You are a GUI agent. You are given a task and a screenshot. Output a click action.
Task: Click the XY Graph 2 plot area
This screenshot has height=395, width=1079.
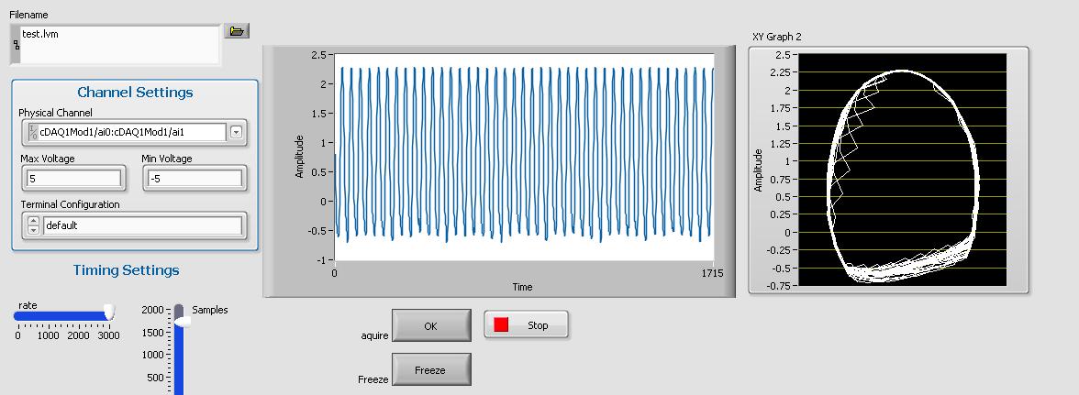(903, 170)
